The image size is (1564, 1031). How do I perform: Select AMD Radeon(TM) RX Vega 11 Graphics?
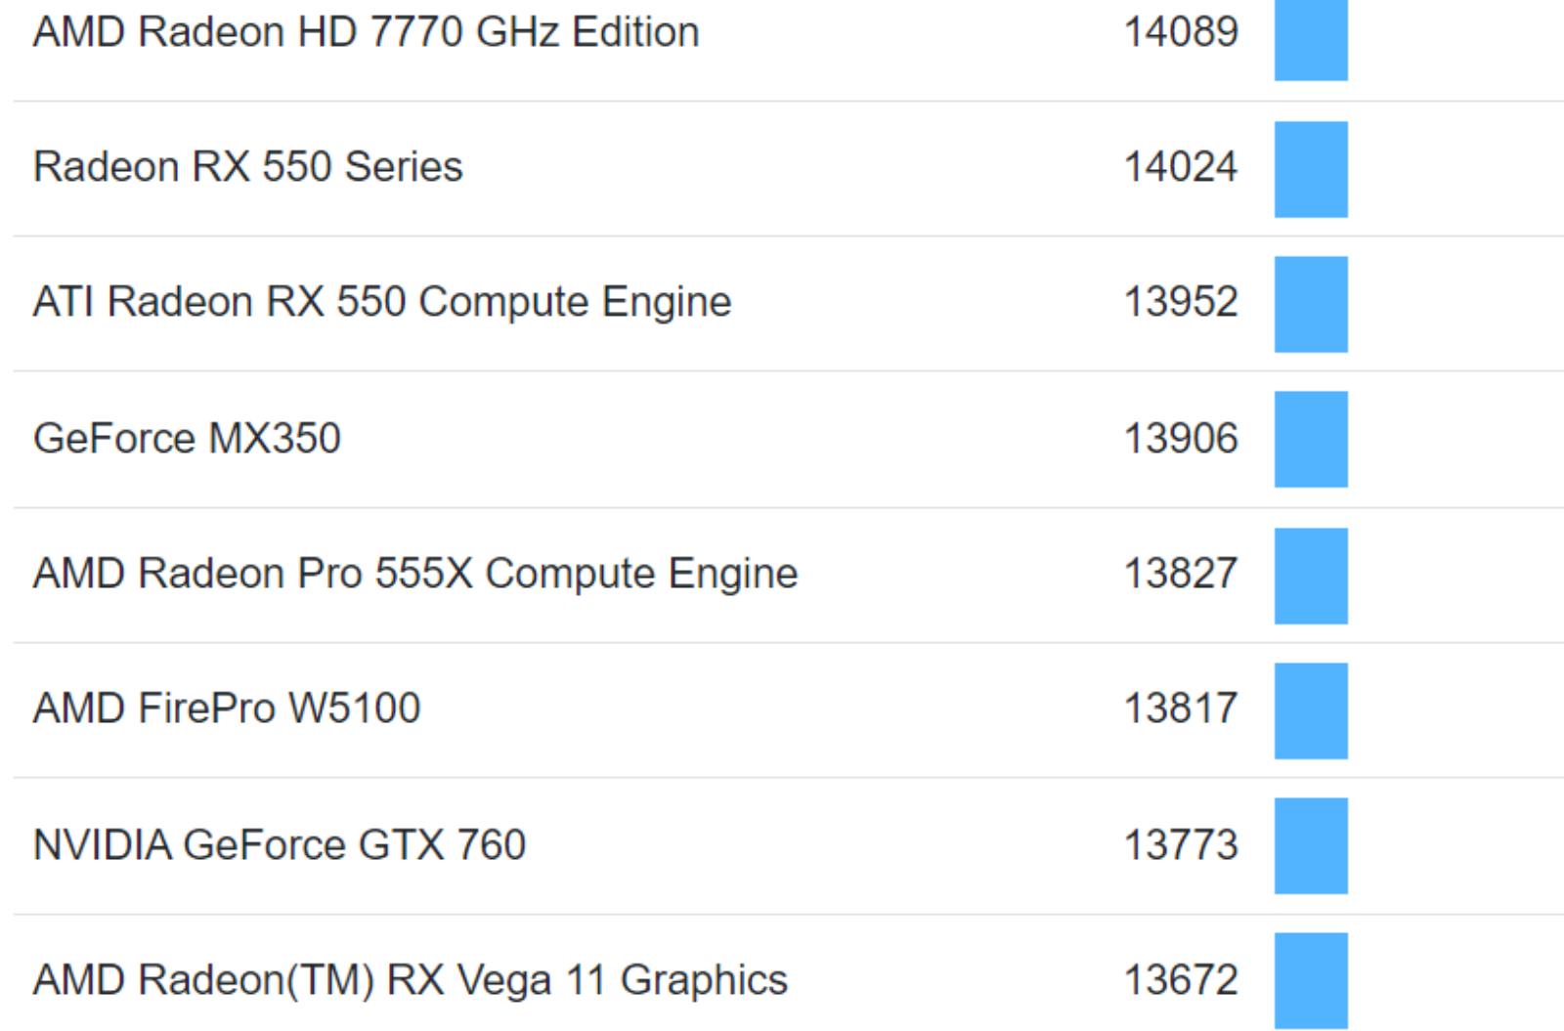pyautogui.click(x=410, y=979)
